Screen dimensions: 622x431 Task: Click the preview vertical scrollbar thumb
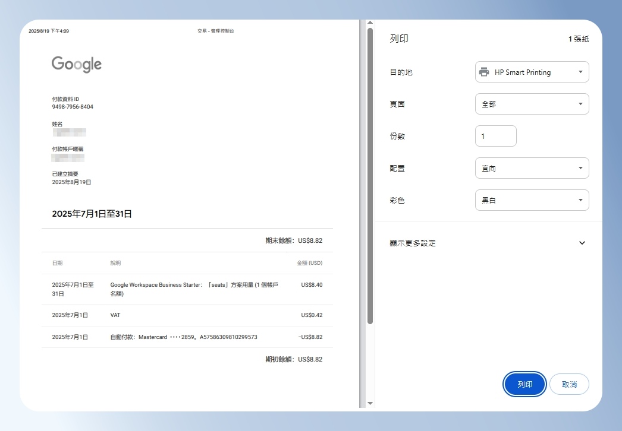point(370,176)
